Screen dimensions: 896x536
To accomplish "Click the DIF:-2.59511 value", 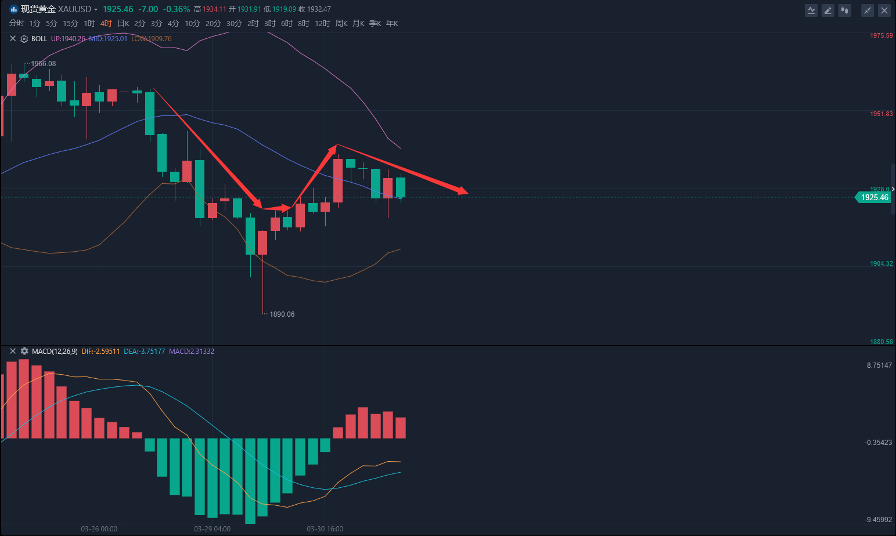I will (x=100, y=352).
